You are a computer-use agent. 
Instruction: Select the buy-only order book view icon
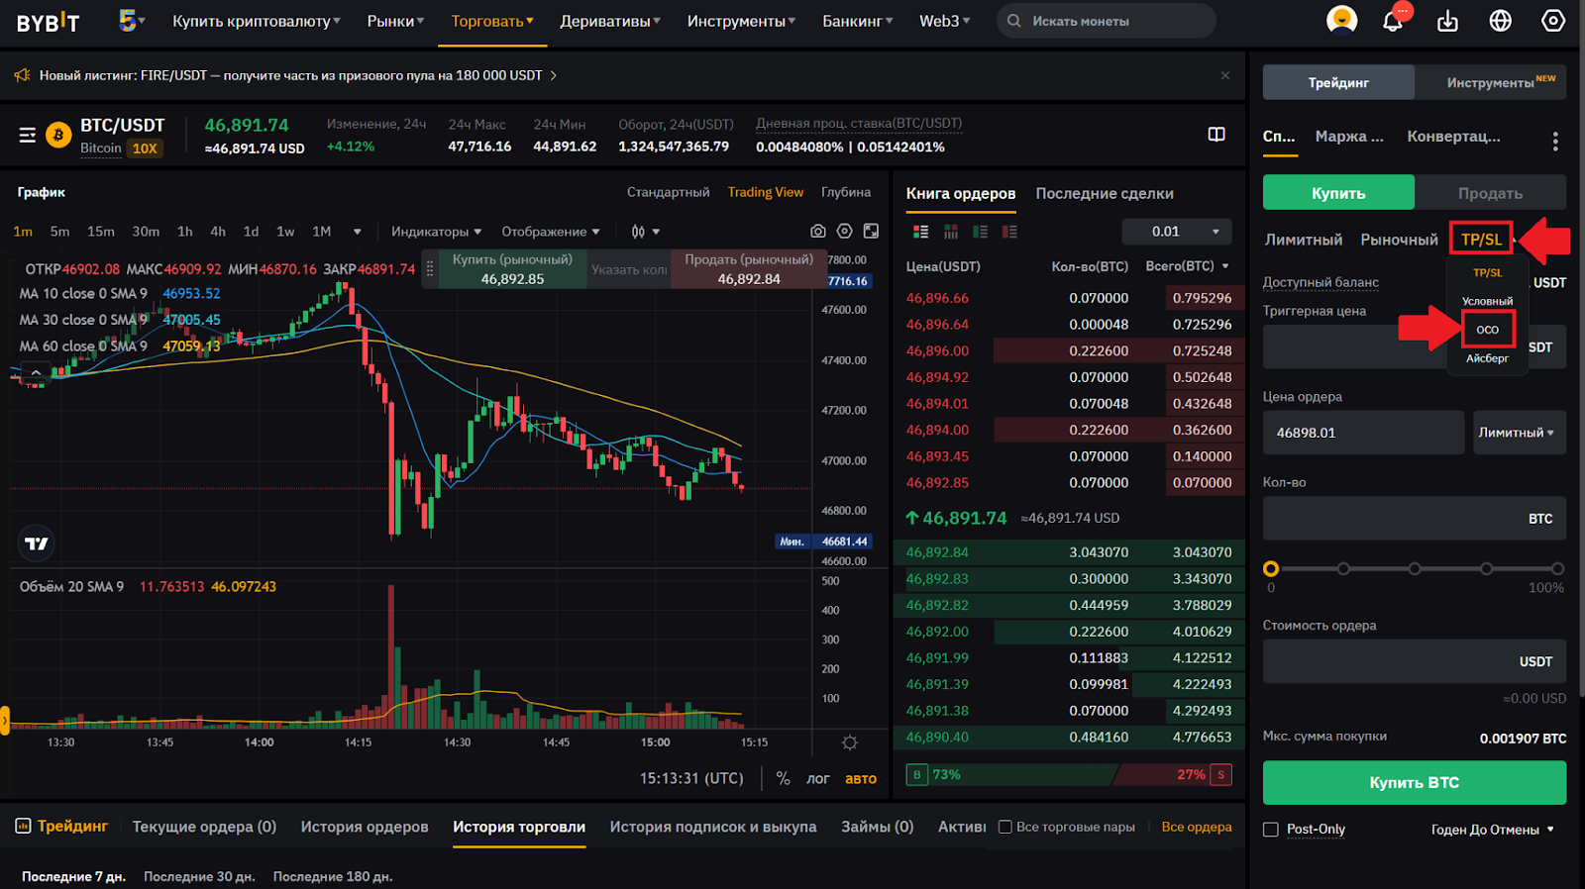(980, 232)
